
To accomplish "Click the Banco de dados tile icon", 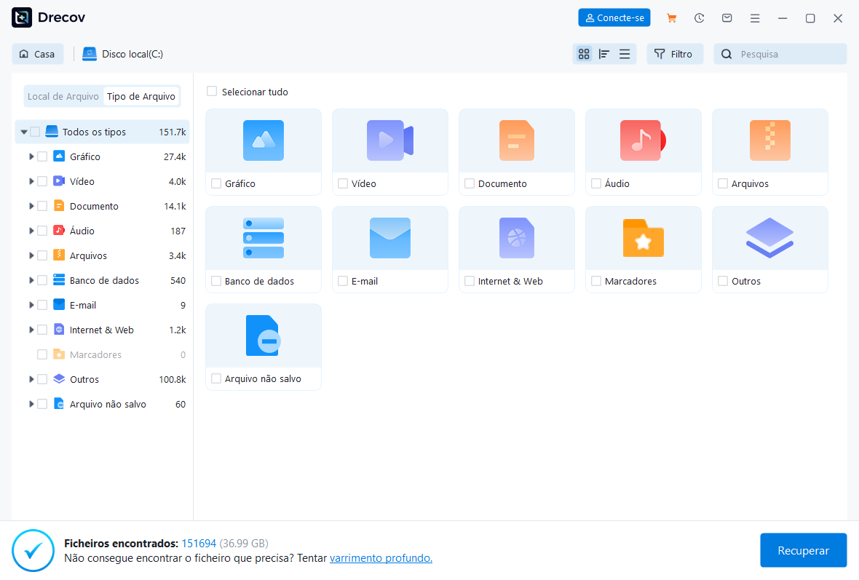I will (x=264, y=238).
